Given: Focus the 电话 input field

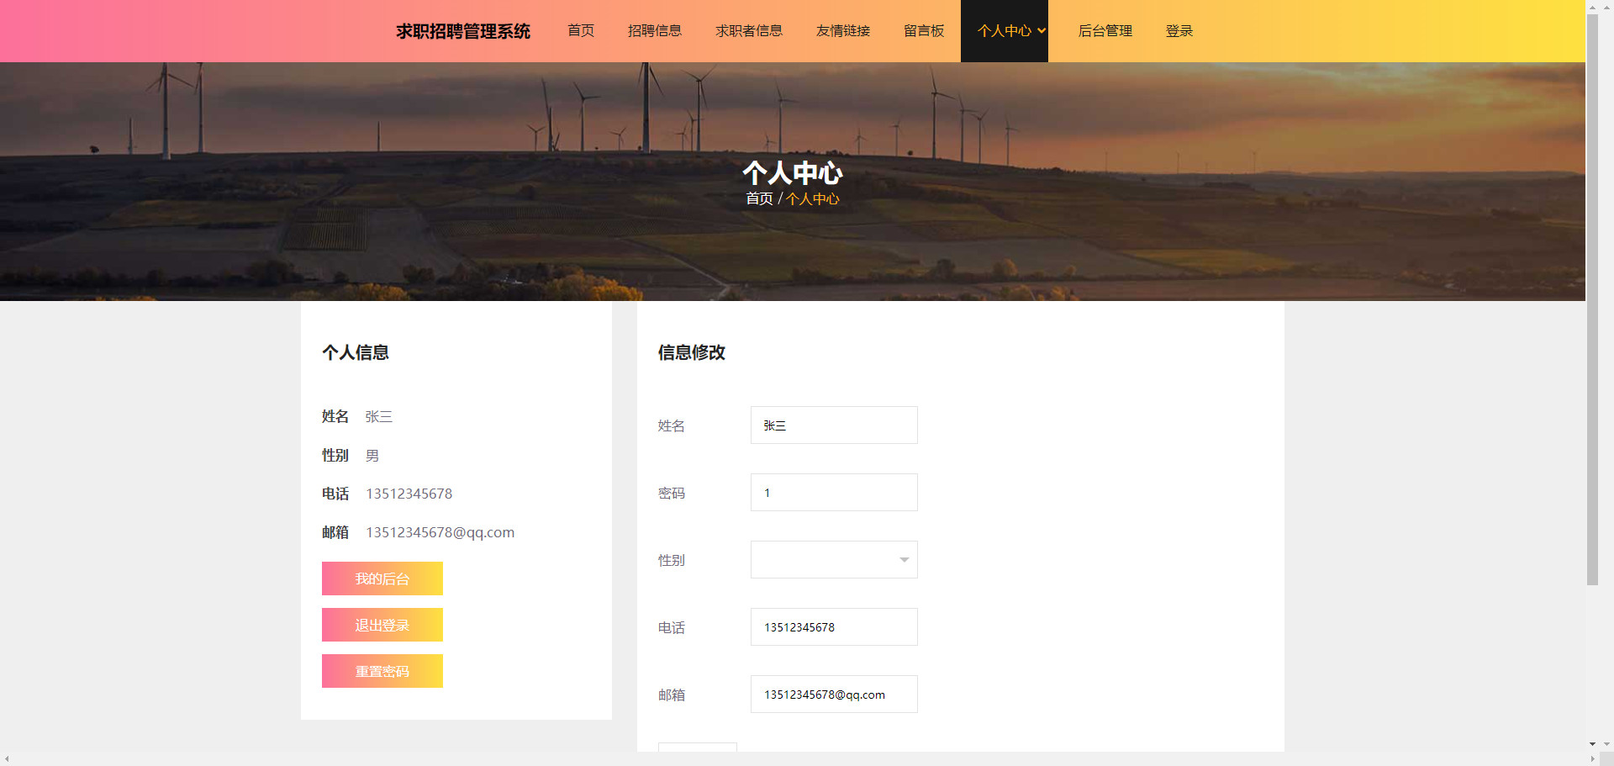Looking at the screenshot, I should click(x=834, y=627).
